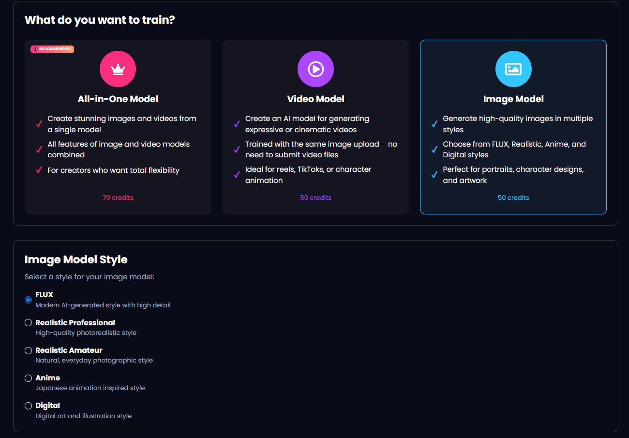Choose the Video Model card
Screen dimensions: 629x438
pyautogui.click(x=315, y=127)
